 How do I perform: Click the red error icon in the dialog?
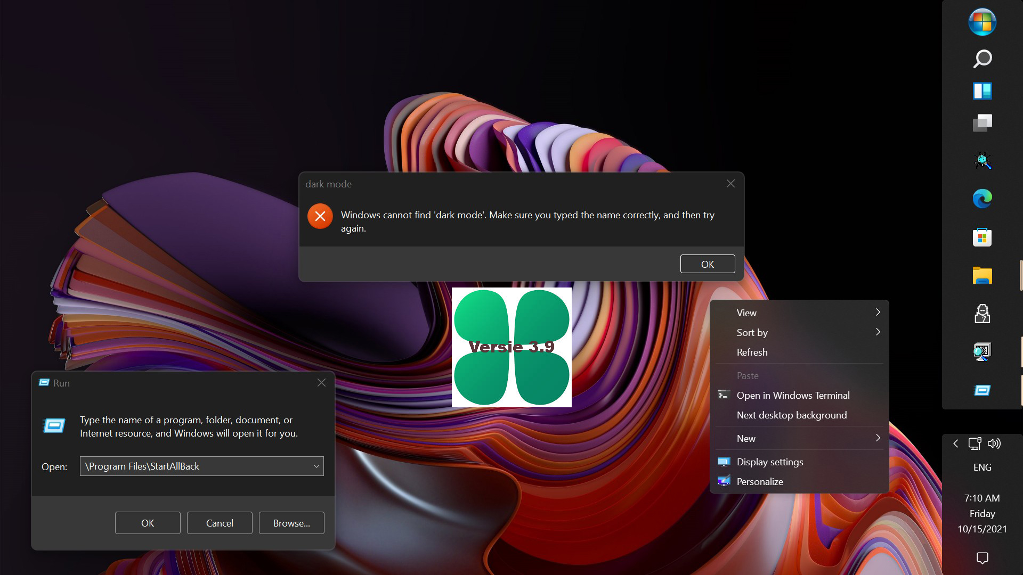(320, 216)
